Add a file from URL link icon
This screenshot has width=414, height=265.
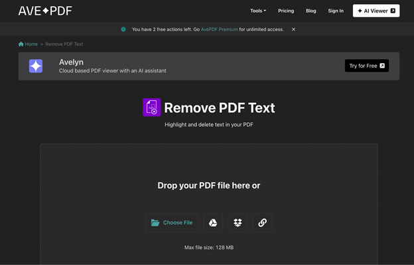[x=262, y=222]
